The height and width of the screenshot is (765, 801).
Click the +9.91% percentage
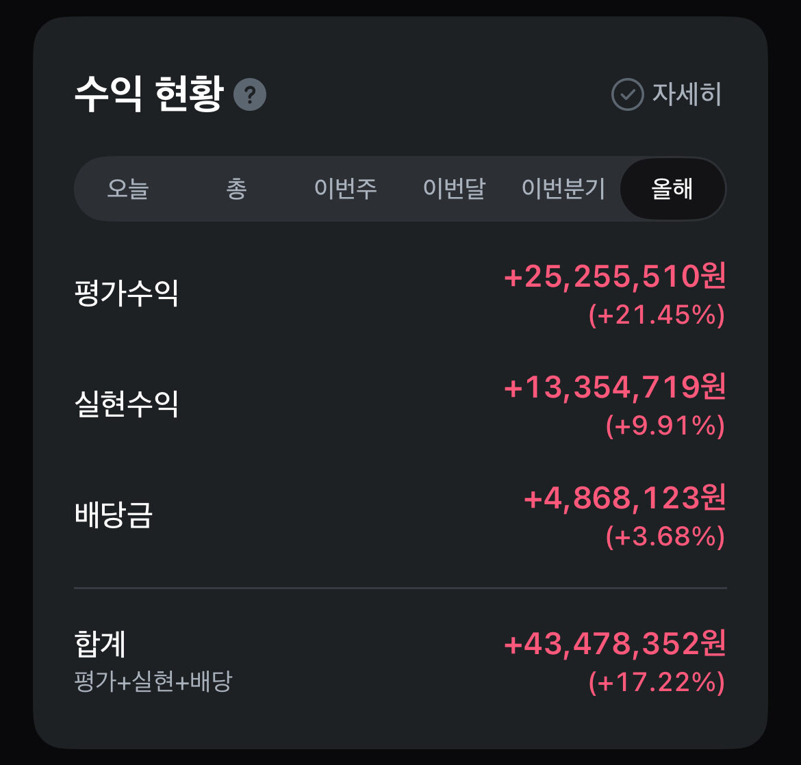[664, 426]
